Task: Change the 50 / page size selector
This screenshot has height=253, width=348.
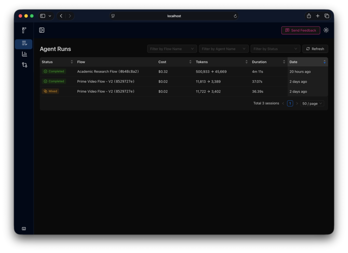Action: 312,104
